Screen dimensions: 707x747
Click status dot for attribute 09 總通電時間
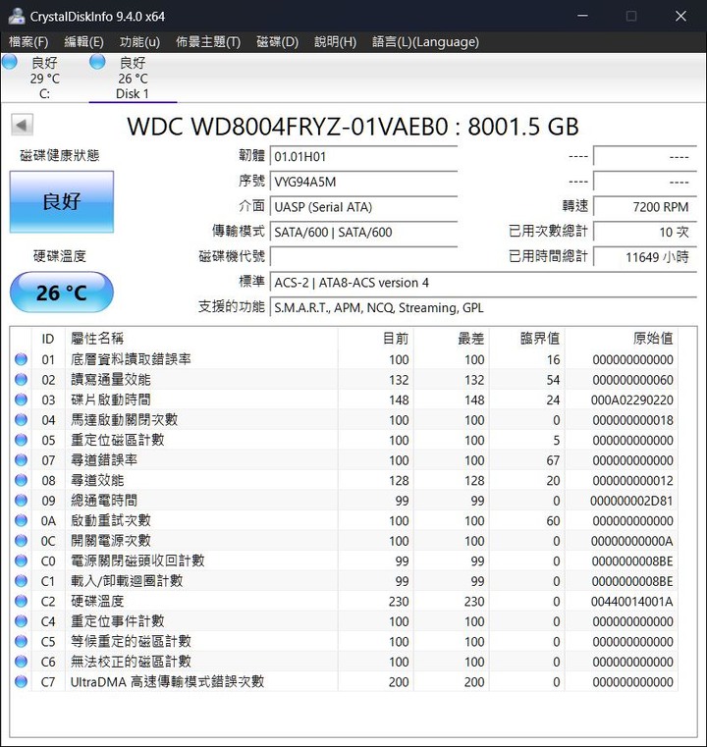tap(21, 501)
